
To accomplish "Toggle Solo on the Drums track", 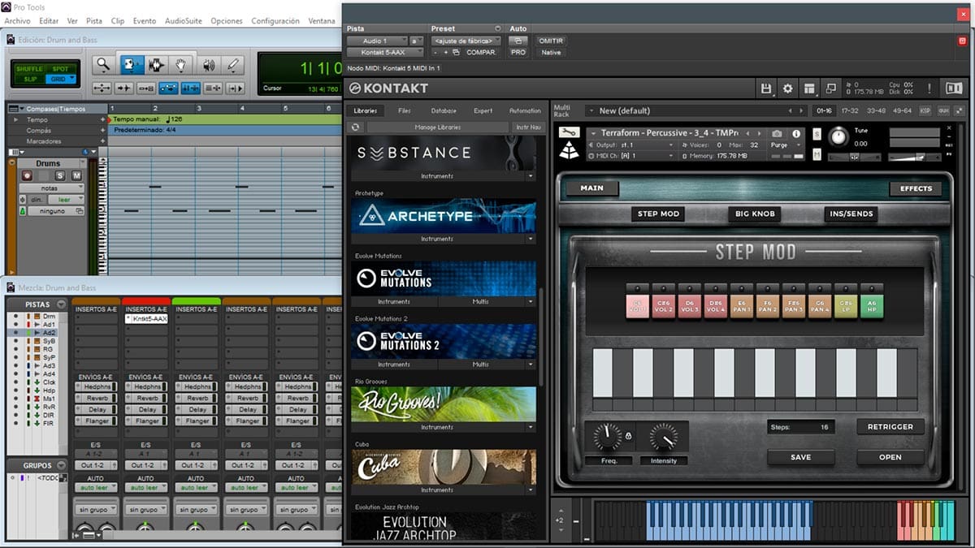I will [x=60, y=175].
